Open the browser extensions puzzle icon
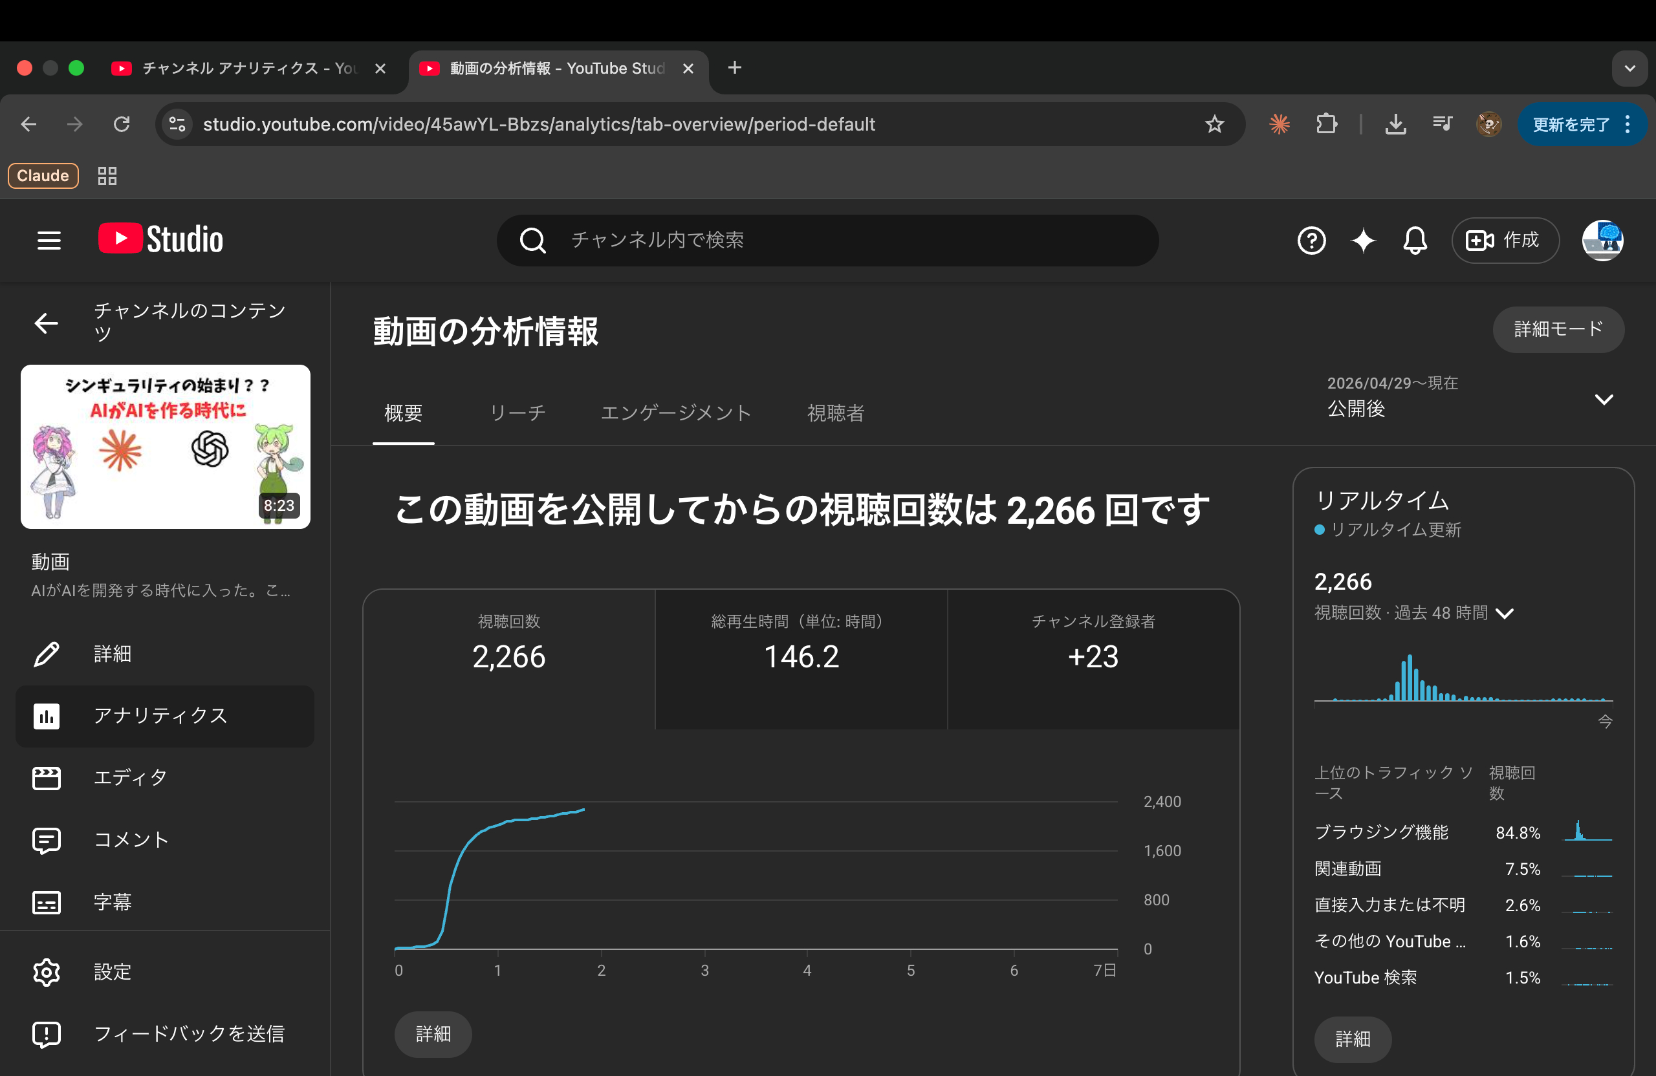1656x1076 pixels. pos(1326,125)
